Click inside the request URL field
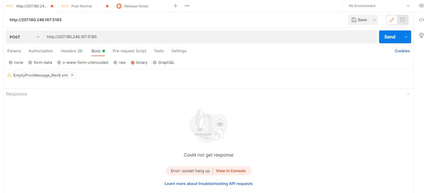This screenshot has height=193, width=424. click(x=132, y=37)
